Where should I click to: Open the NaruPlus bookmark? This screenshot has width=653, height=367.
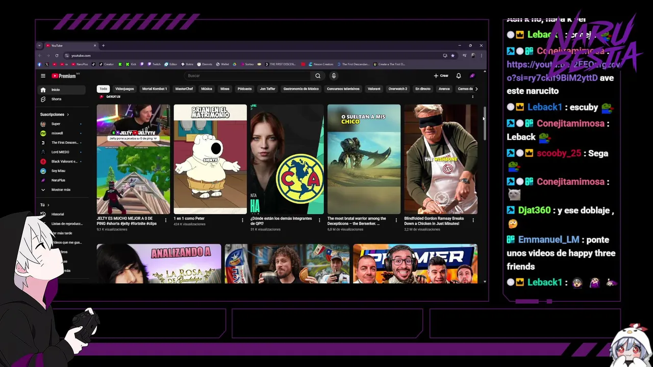click(x=80, y=64)
